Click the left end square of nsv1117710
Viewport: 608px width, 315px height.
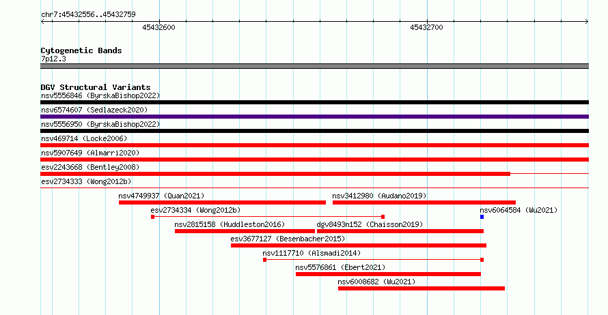[265, 260]
